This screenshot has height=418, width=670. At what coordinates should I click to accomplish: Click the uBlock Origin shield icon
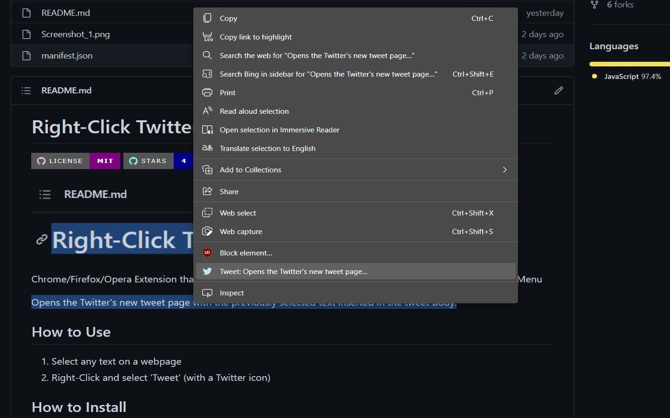pos(207,253)
